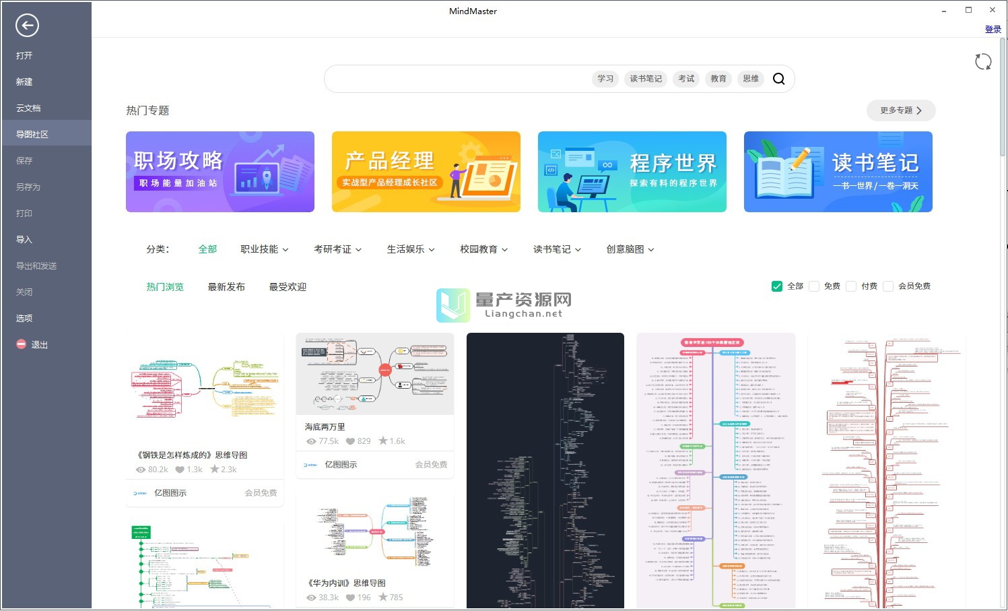The image size is (1008, 611).
Task: Expand the 创意脑图 category dropdown
Action: click(x=630, y=249)
